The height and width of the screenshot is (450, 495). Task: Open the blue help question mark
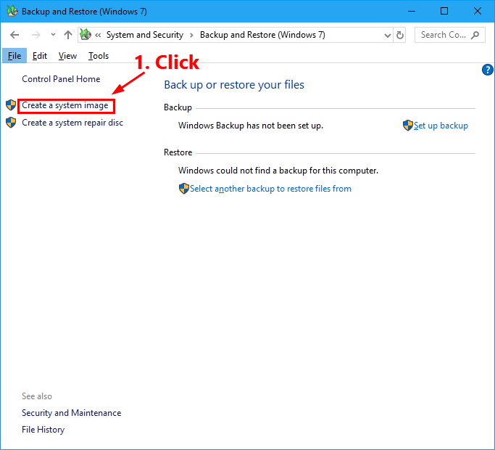[x=488, y=70]
